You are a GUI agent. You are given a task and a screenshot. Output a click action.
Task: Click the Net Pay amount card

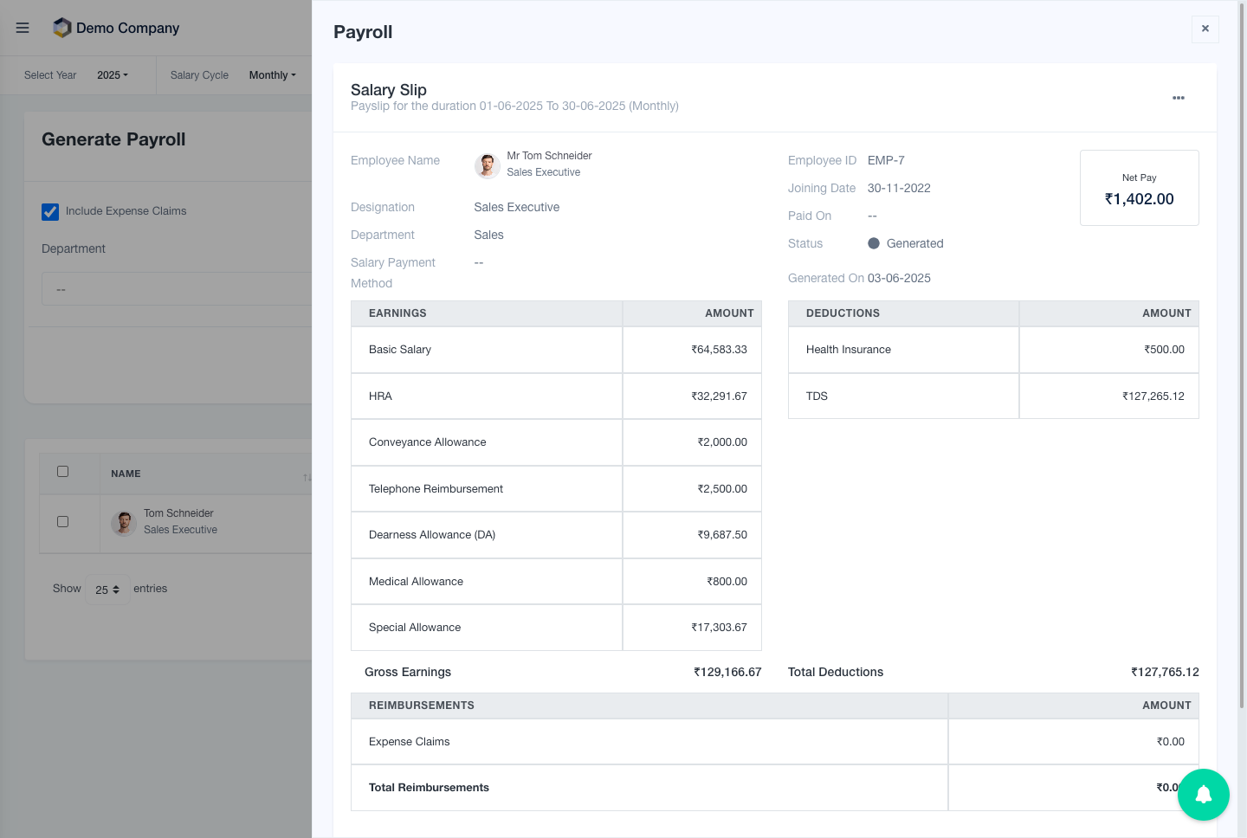1139,189
